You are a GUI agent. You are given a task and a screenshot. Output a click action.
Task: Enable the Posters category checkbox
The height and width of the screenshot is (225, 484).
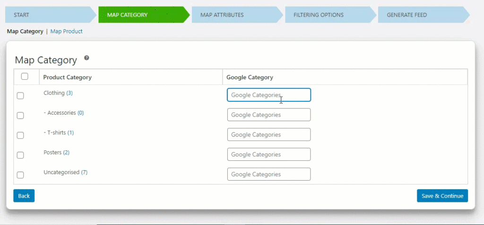20,155
